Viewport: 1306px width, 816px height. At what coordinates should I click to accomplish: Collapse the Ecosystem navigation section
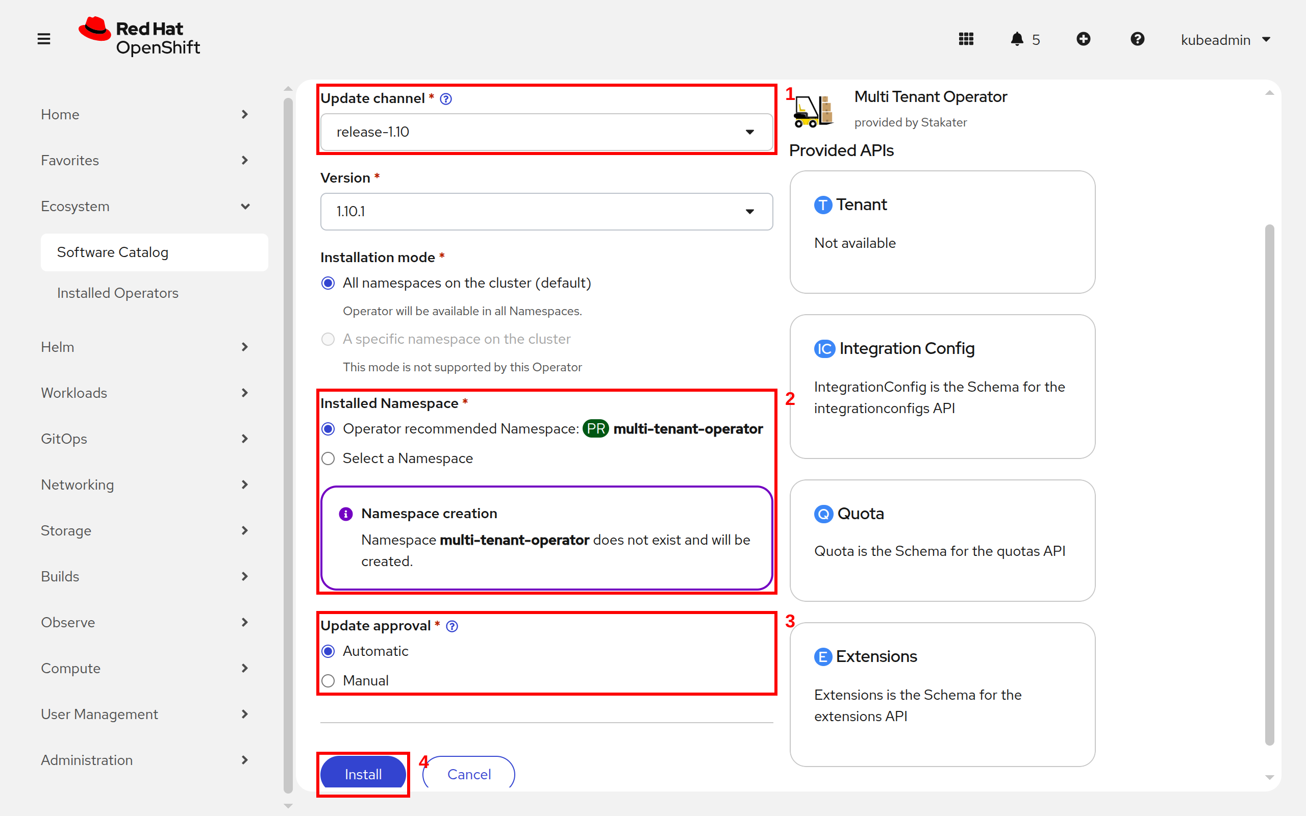[146, 206]
